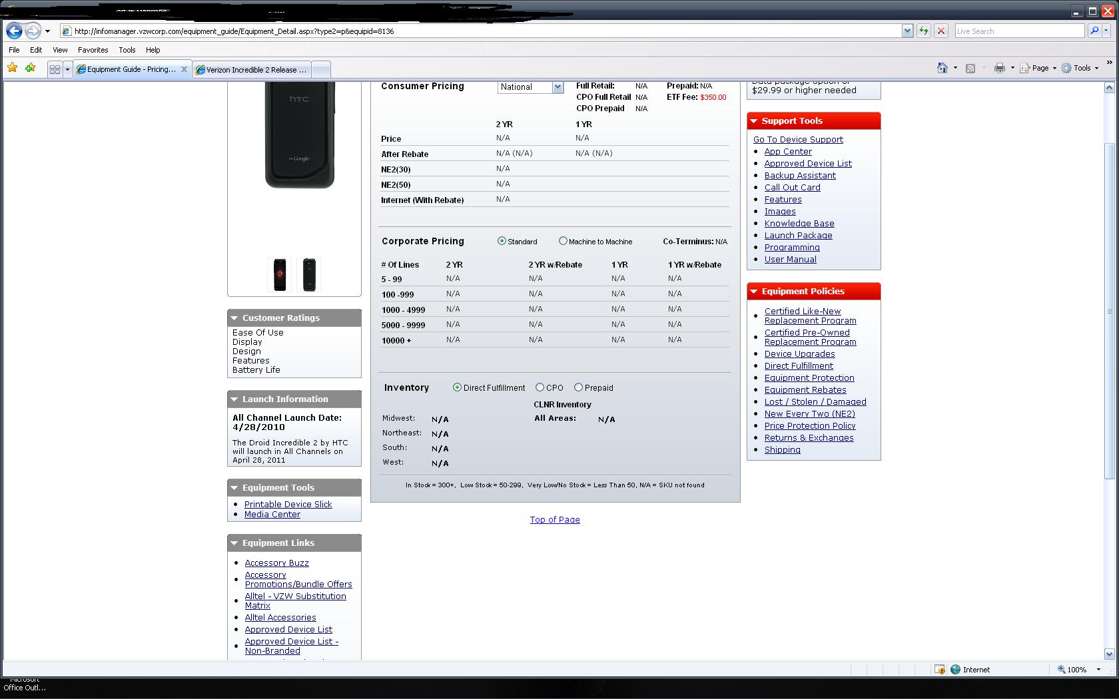1119x699 pixels.
Task: Collapse the Support Tools section
Action: tap(754, 121)
